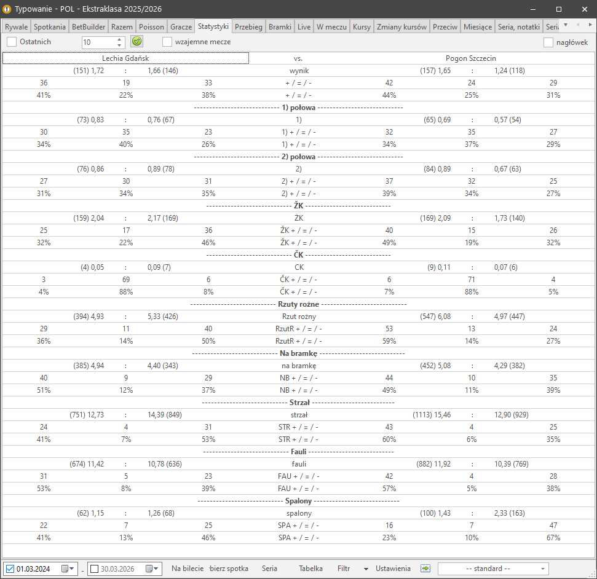Open calendar picker for end date 30.03.2026
597x579 pixels.
151,569
